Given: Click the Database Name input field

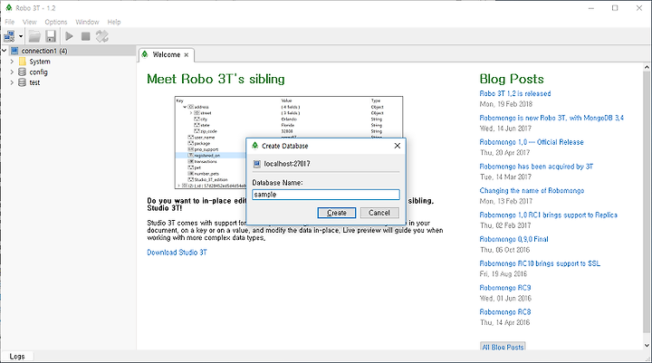Looking at the screenshot, I should click(x=326, y=195).
